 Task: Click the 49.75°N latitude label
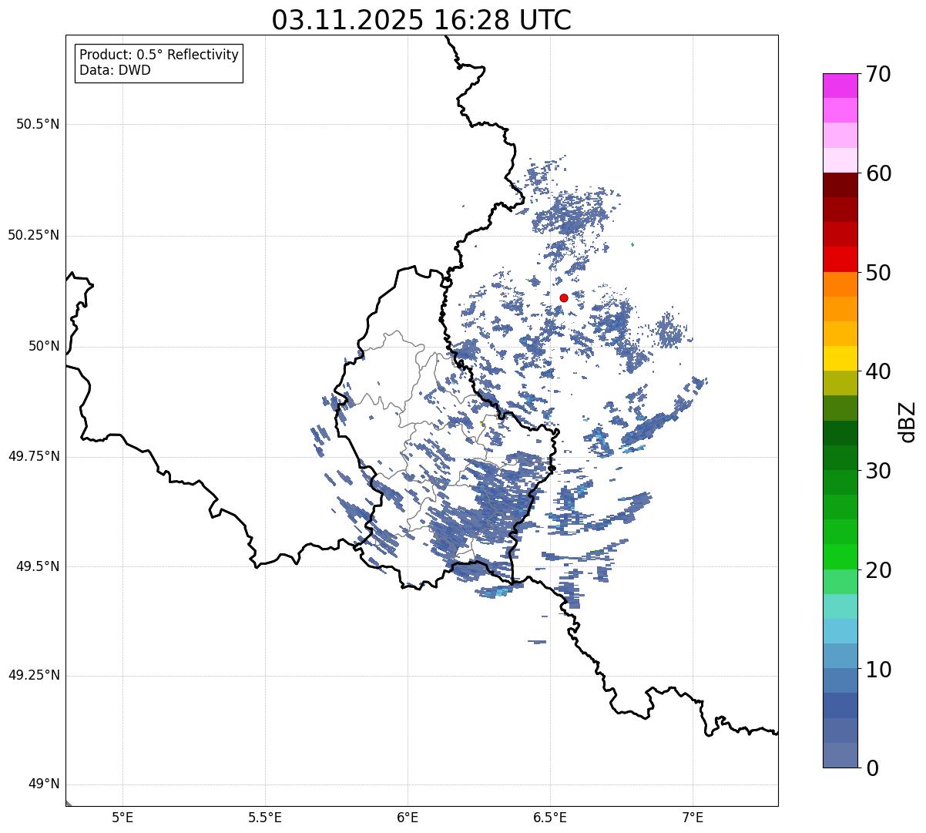click(34, 456)
